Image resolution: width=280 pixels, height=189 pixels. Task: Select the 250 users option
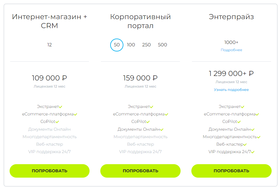click(146, 45)
